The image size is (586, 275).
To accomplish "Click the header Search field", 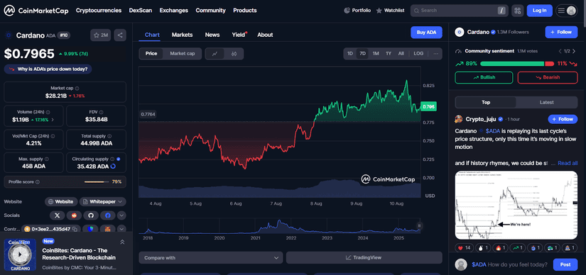I will [460, 11].
